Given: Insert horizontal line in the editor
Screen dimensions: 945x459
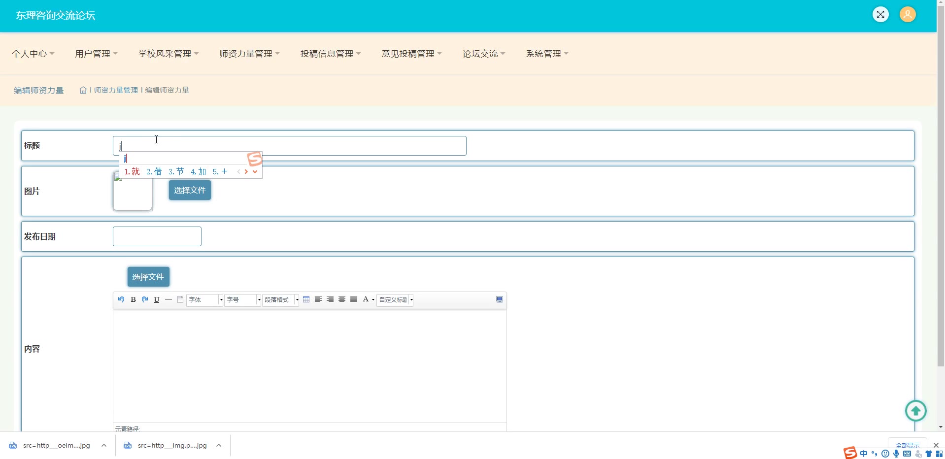Looking at the screenshot, I should tap(169, 299).
